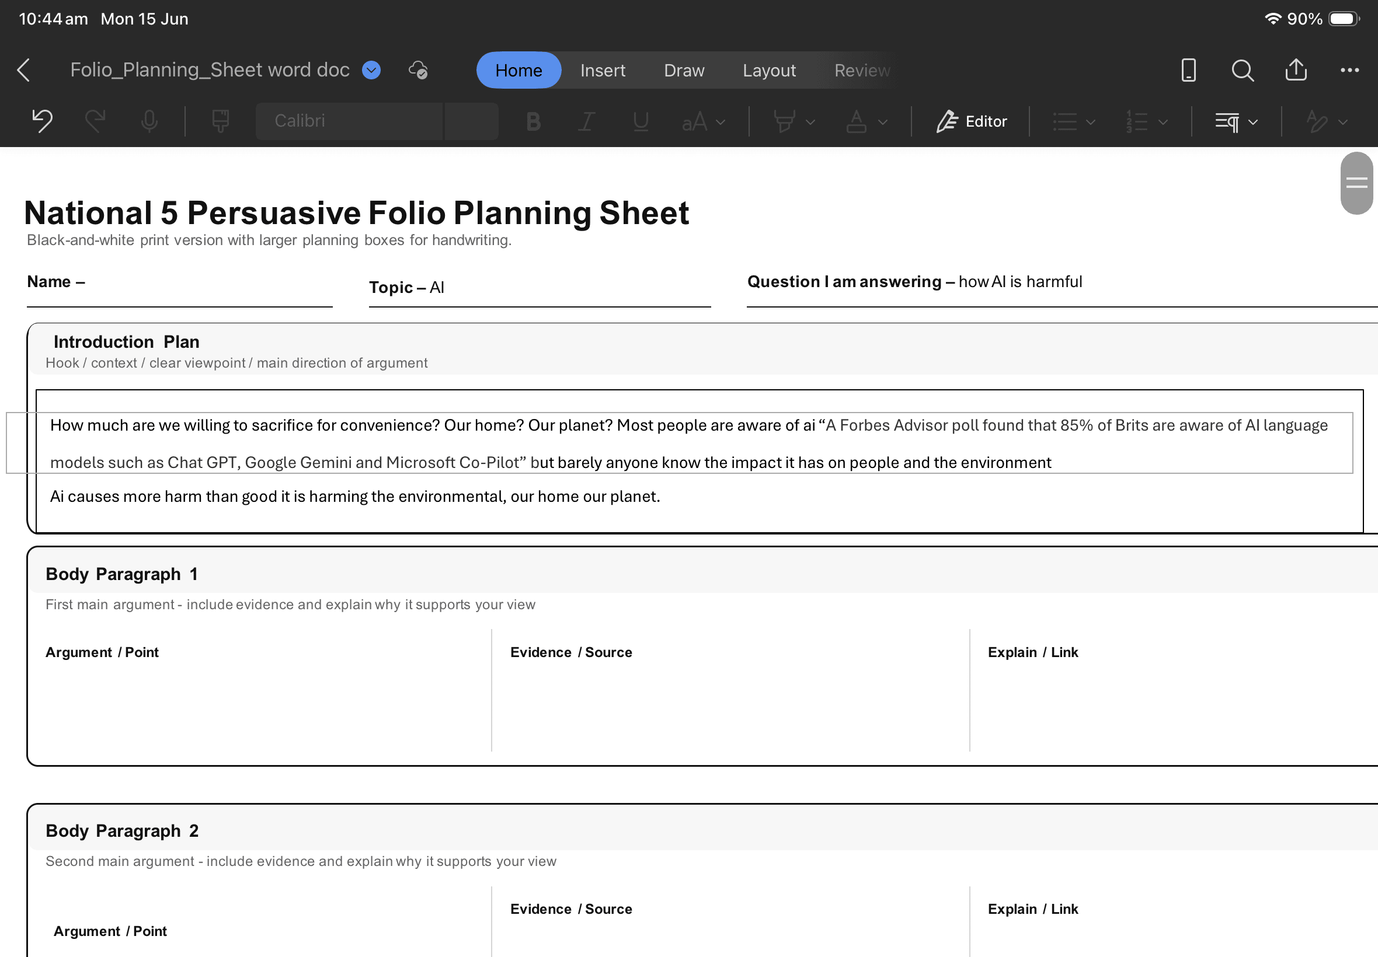Grab the document scroll handle
This screenshot has height=957, width=1378.
pos(1356,183)
